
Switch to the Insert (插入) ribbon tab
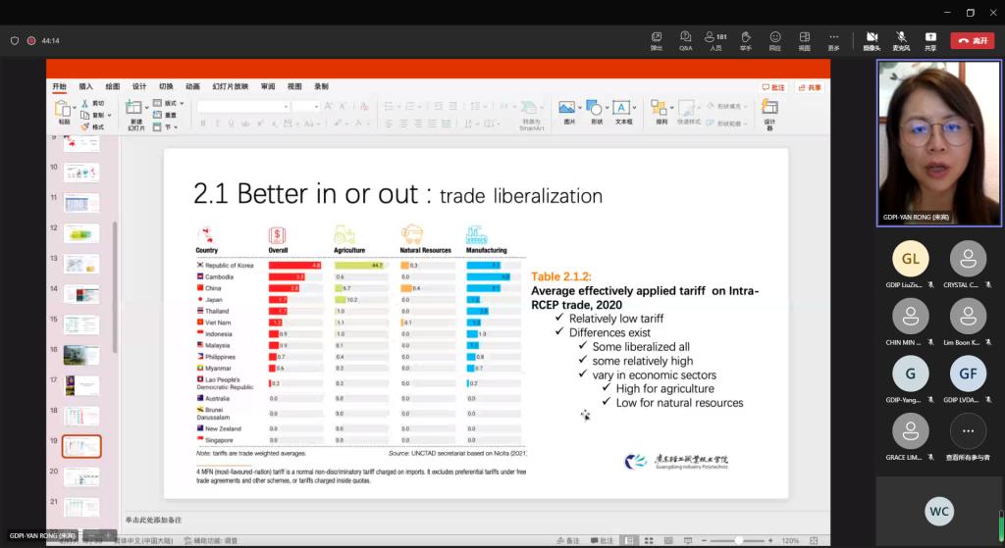coord(86,86)
